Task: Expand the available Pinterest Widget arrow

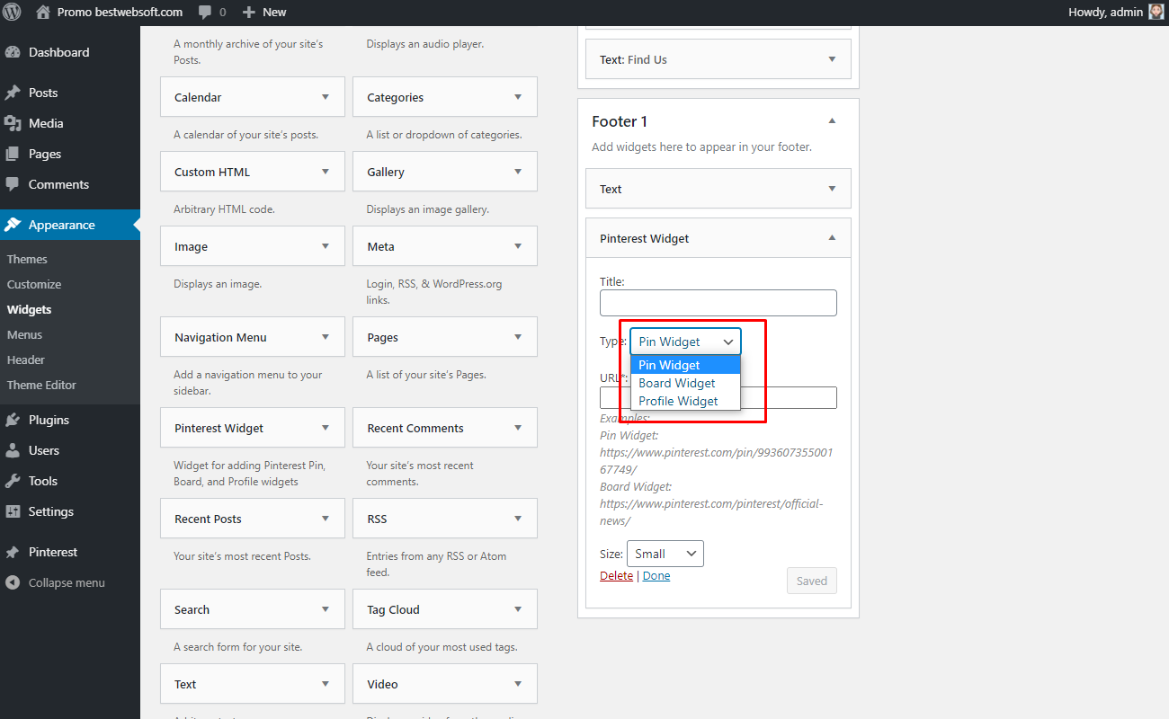Action: [x=325, y=428]
